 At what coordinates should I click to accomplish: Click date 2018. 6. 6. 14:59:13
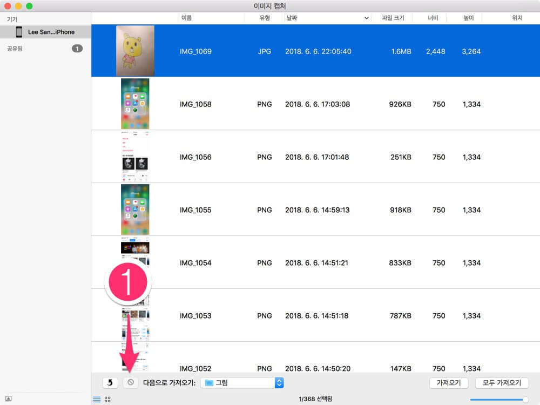(x=317, y=210)
